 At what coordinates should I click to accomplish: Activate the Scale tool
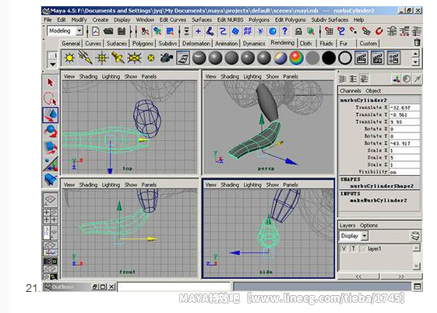click(x=51, y=148)
